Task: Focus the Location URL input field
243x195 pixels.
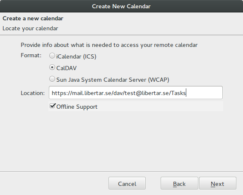Action: click(136, 93)
